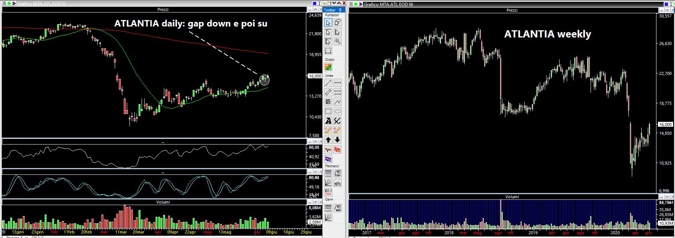
Task: Click the 'ATLANTIA weekly' text annotation
Action: pos(547,34)
